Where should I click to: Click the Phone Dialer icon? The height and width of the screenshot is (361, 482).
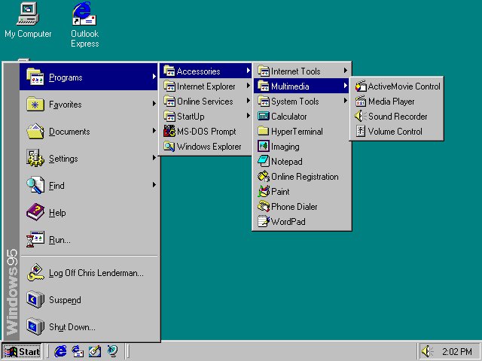pyautogui.click(x=264, y=206)
